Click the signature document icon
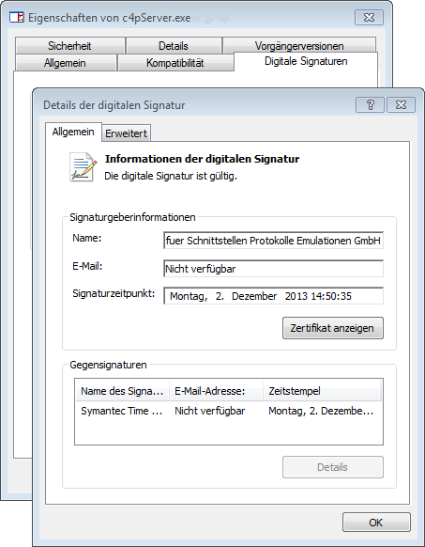The height and width of the screenshot is (547, 425). coord(83,167)
